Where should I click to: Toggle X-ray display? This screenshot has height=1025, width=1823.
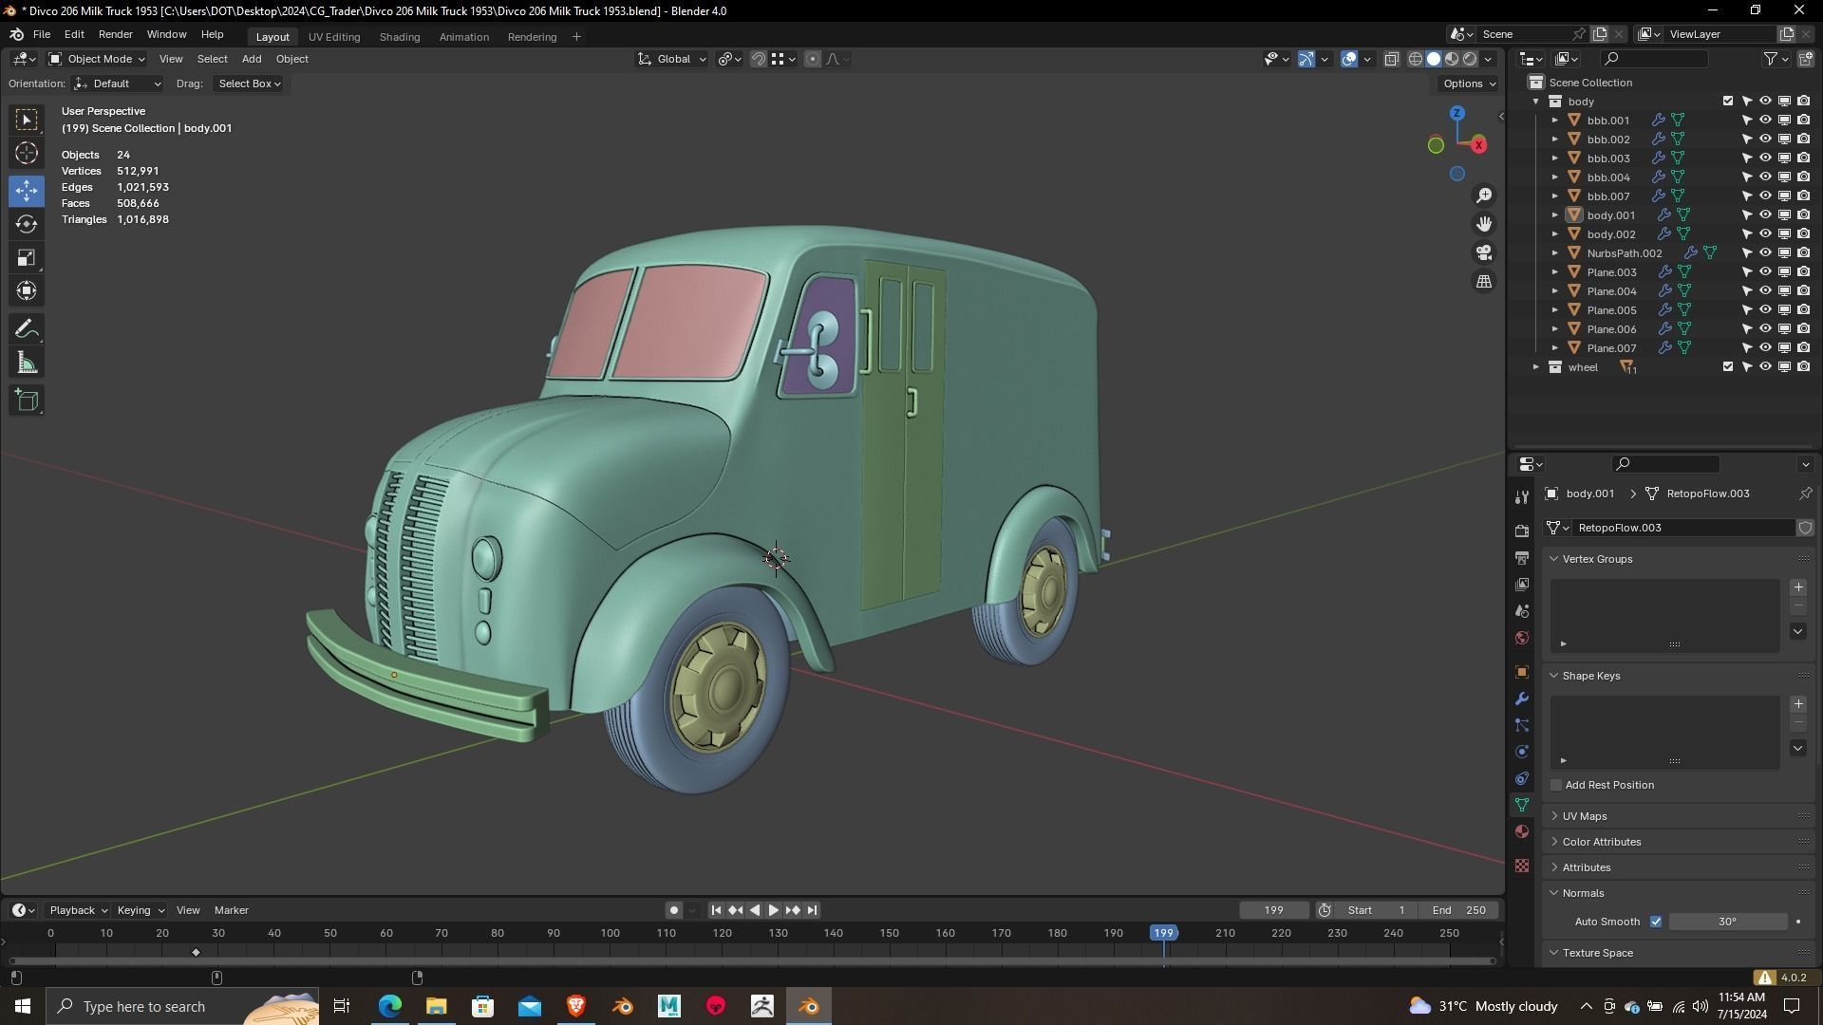pyautogui.click(x=1391, y=59)
